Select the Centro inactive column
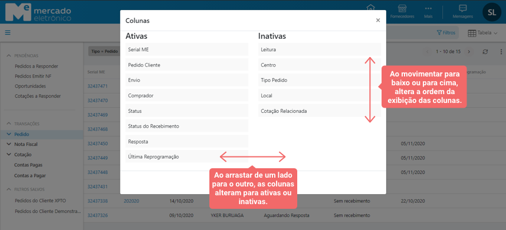Viewport: 506px width, 230px height. (x=320, y=65)
